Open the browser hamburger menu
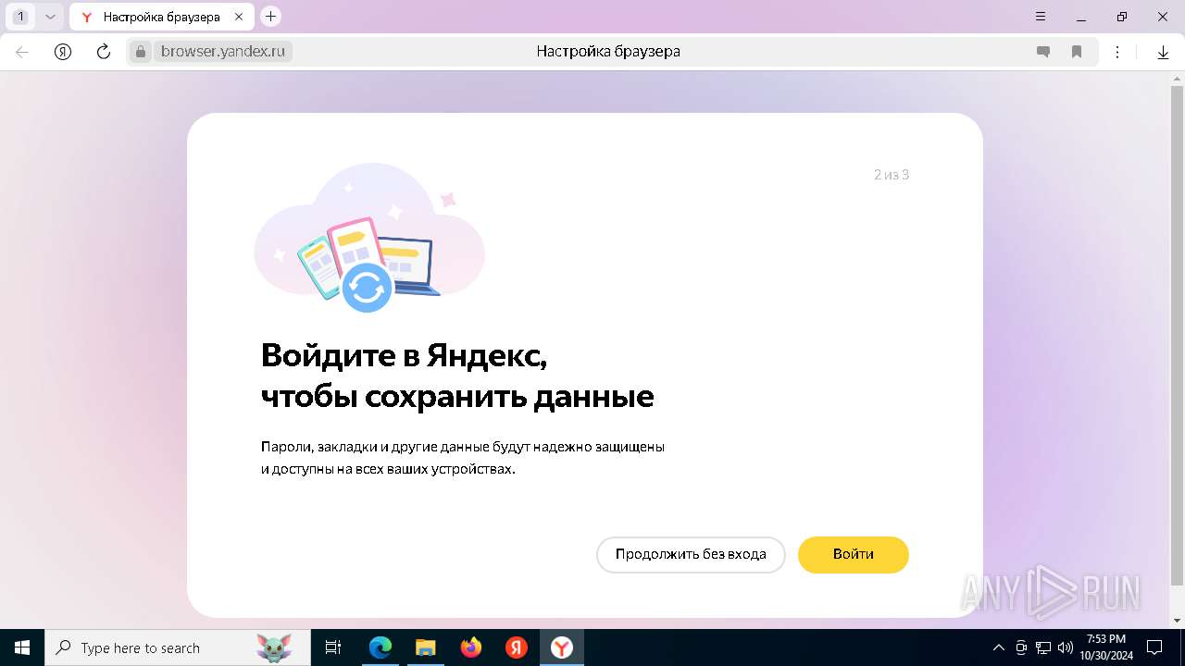Viewport: 1185px width, 666px height. (x=1042, y=17)
